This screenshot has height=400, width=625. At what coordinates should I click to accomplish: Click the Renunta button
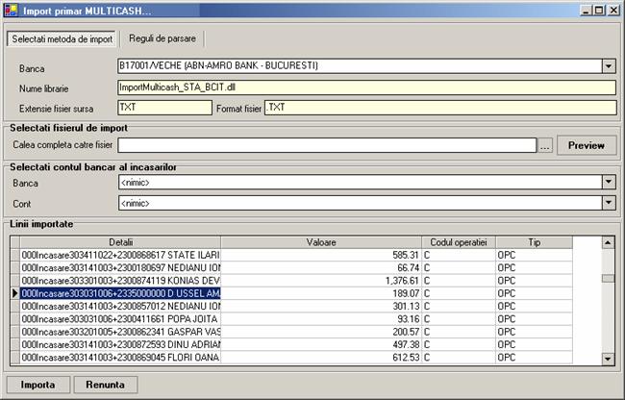(x=104, y=384)
